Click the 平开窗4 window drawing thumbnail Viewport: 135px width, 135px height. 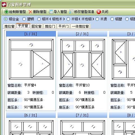[31, 59]
